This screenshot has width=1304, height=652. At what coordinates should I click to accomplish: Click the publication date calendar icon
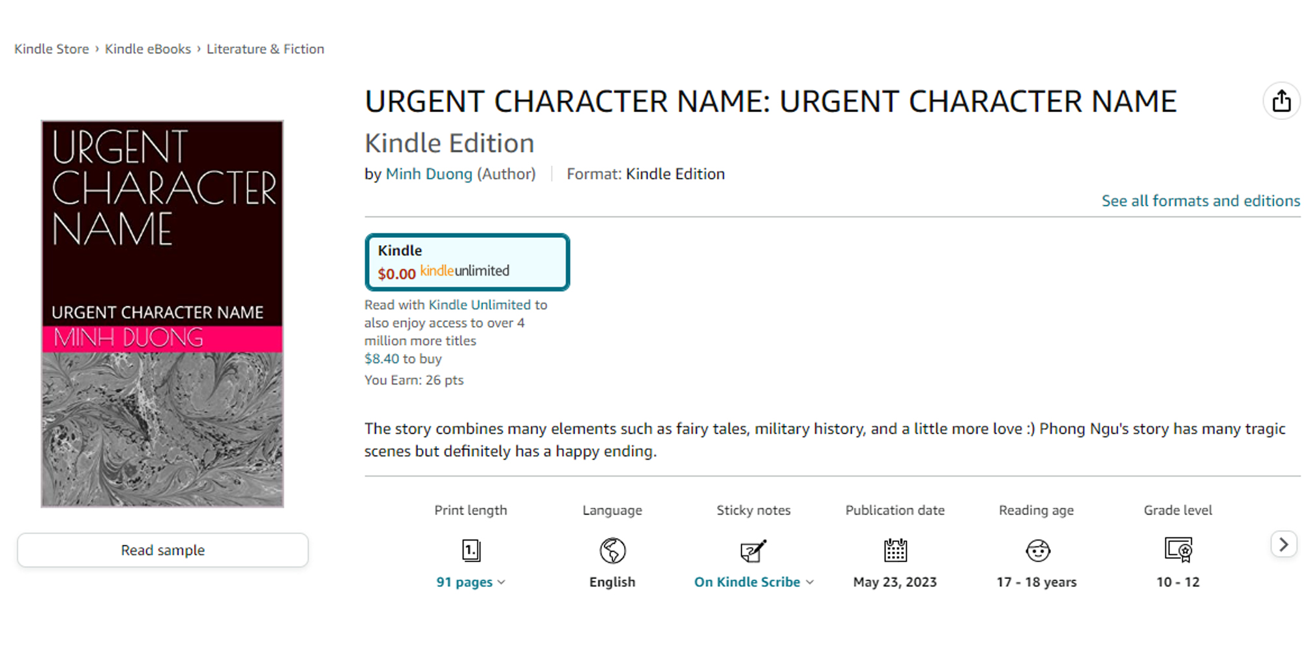pos(895,550)
